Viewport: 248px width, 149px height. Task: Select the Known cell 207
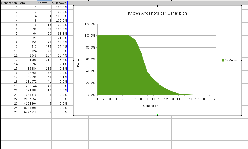[44, 55]
